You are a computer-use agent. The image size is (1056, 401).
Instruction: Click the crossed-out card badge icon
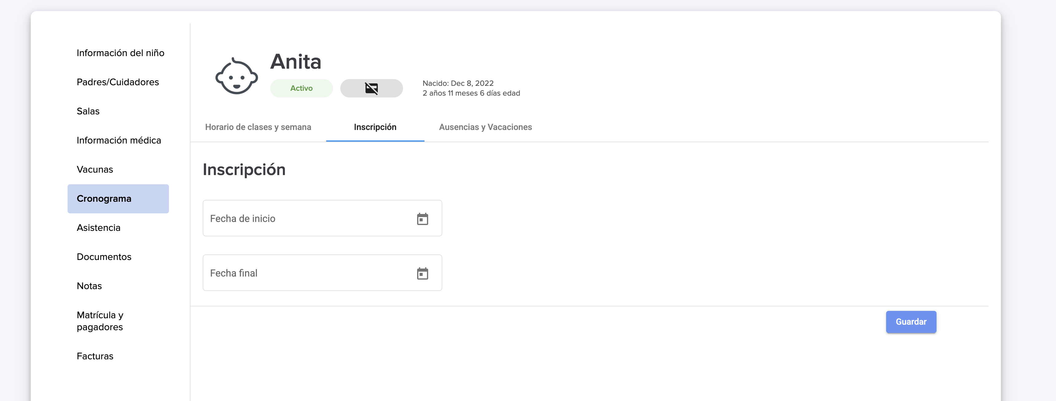(371, 88)
